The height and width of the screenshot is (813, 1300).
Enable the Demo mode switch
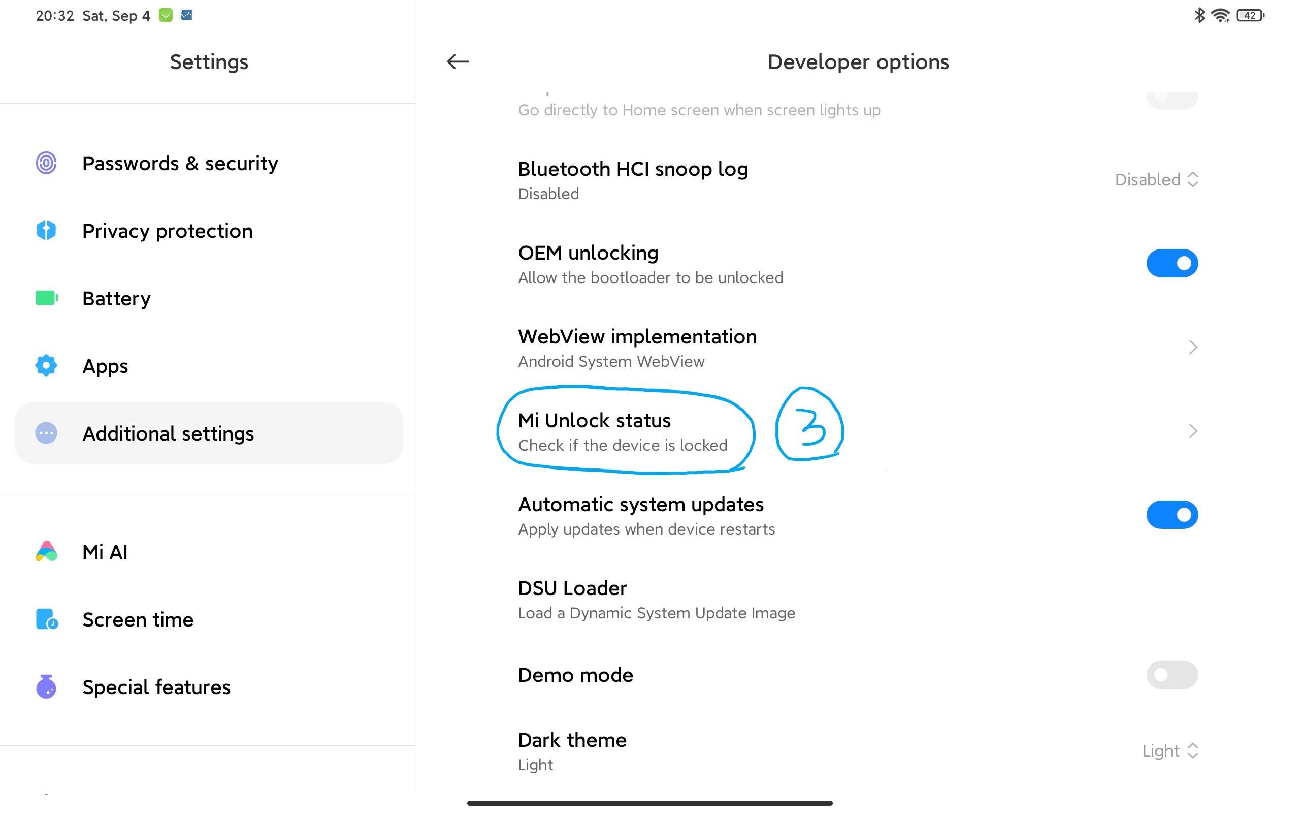pyautogui.click(x=1172, y=675)
